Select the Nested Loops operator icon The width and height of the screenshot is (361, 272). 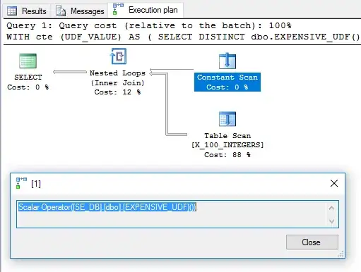pyautogui.click(x=119, y=56)
